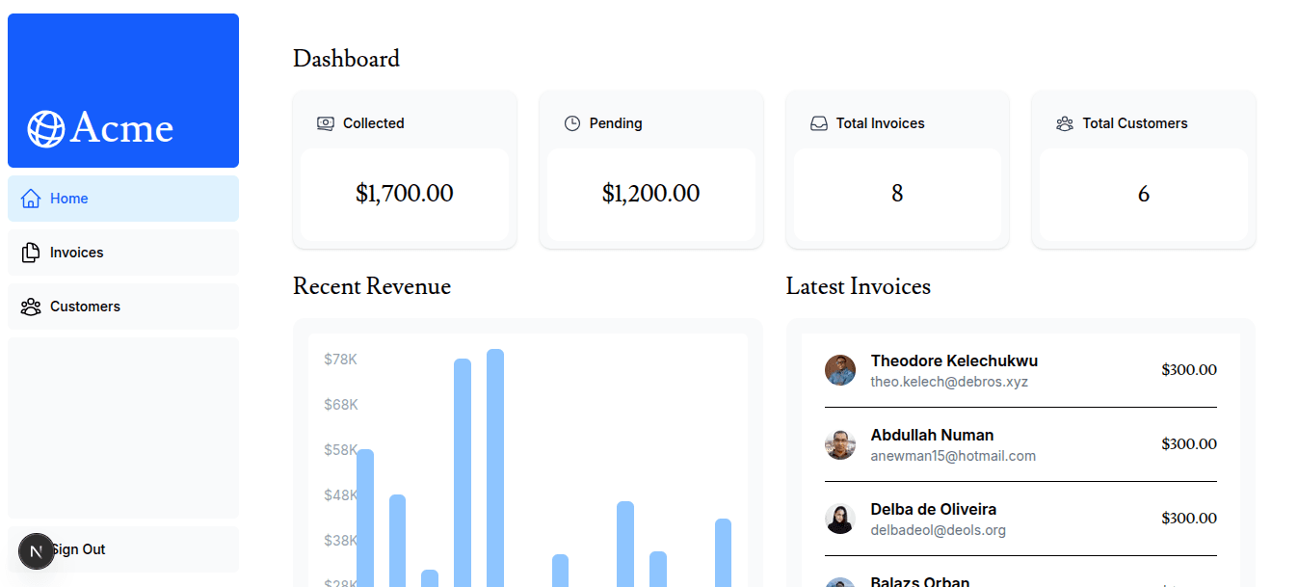Viewport: 1298px width, 587px height.
Task: Click the Total Invoices card title
Action: click(881, 123)
